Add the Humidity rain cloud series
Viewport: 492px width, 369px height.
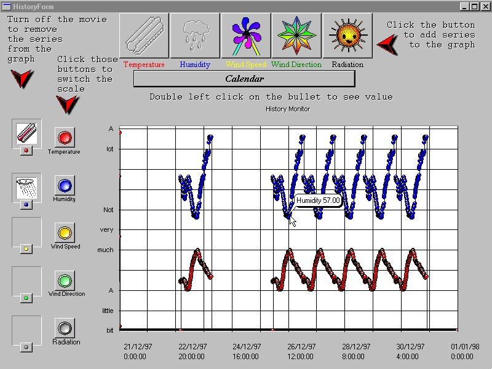click(194, 36)
